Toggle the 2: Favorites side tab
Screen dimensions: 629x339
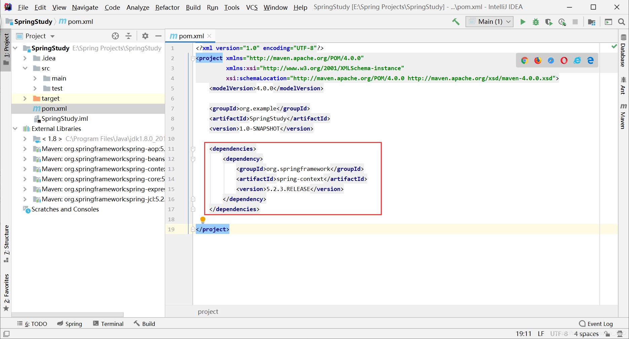(6, 293)
